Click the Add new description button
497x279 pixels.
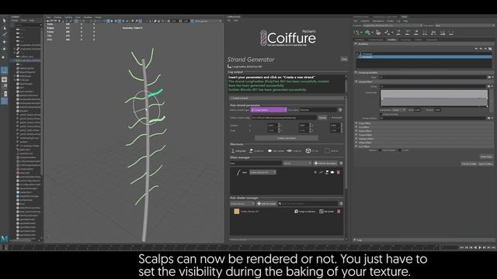(325, 164)
